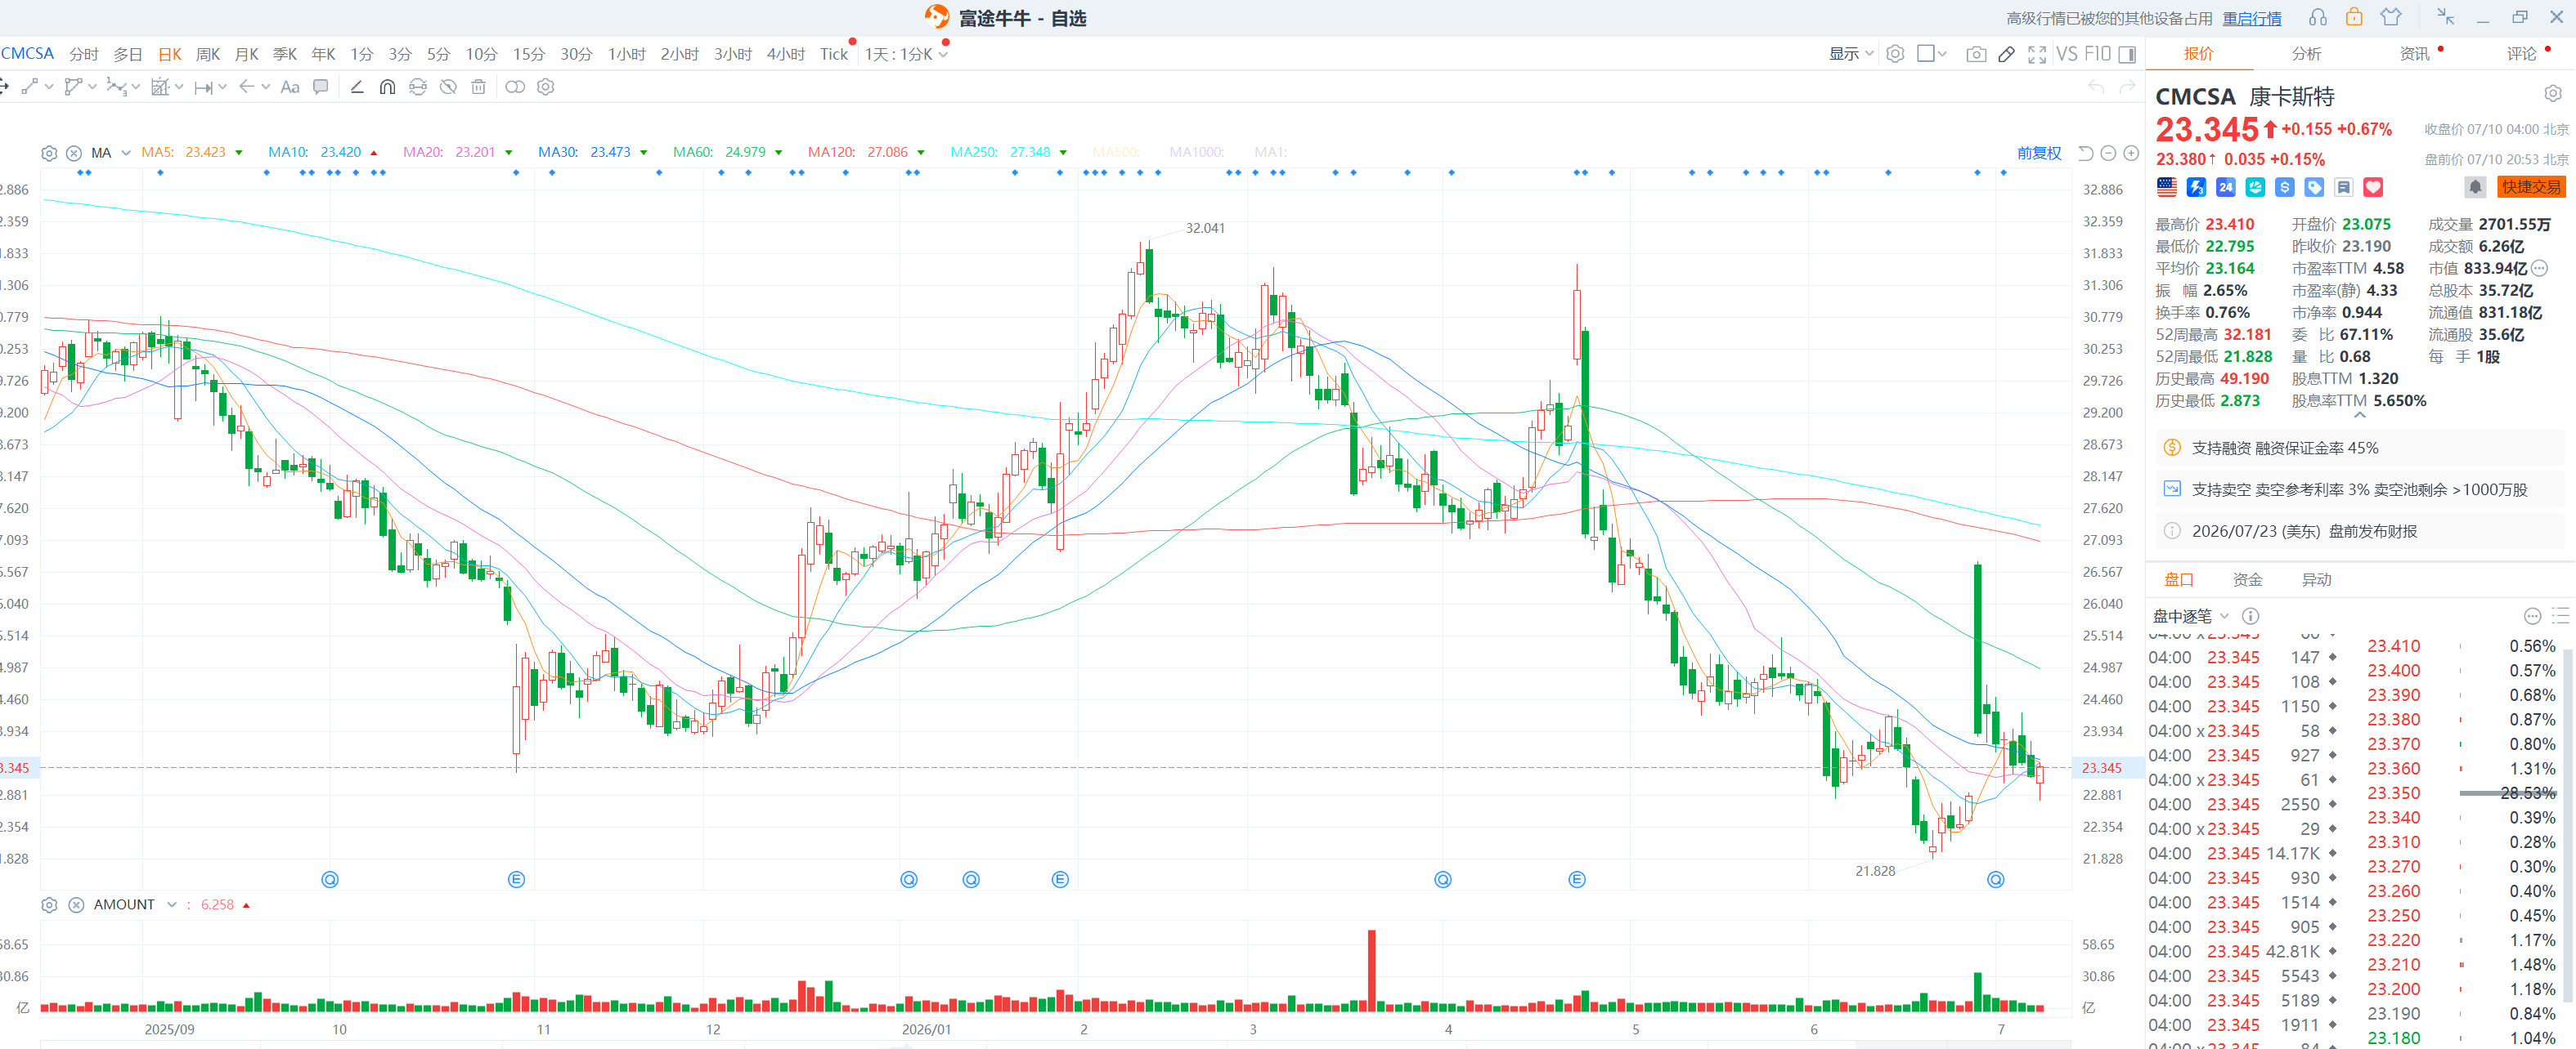Expand the AMOUNT indicator dropdown
The image size is (2576, 1049).
172,905
